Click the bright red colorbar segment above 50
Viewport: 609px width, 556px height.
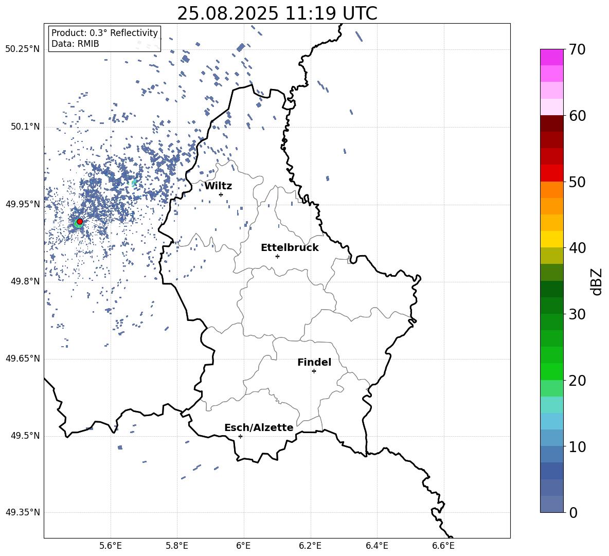coord(551,173)
